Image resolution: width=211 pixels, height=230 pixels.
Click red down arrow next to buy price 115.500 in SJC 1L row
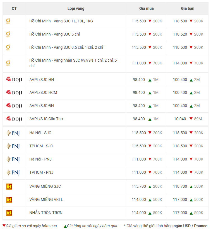pos(150,21)
